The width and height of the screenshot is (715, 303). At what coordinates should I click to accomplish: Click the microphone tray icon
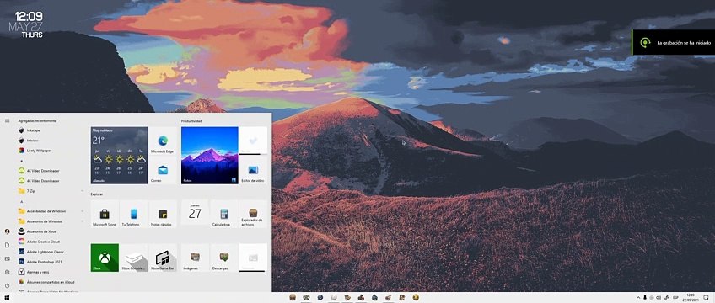pos(645,298)
